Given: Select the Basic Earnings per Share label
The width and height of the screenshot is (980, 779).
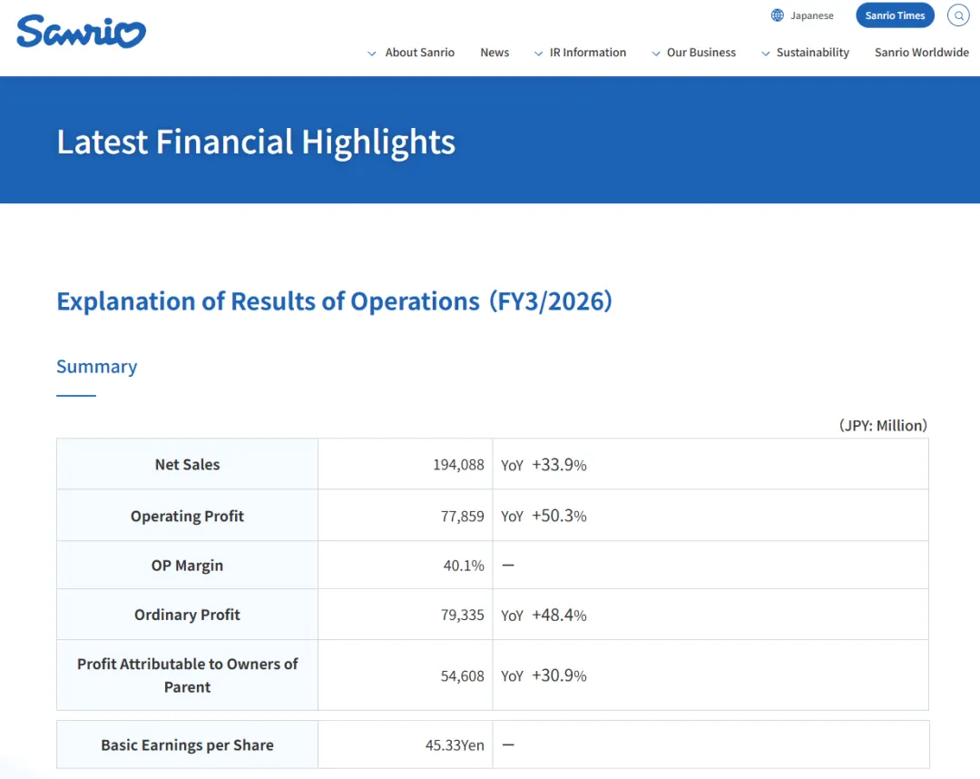Looking at the screenshot, I should [x=188, y=745].
